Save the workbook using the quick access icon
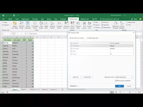Viewport: 143px width, 107px height. (x=3, y=15)
